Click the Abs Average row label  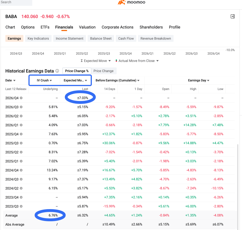click(x=15, y=224)
